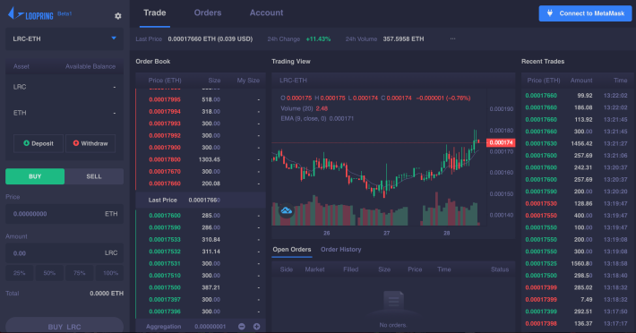This screenshot has height=333, width=636.
Task: Click recent trade amount 1560.80
Action: 581,264
